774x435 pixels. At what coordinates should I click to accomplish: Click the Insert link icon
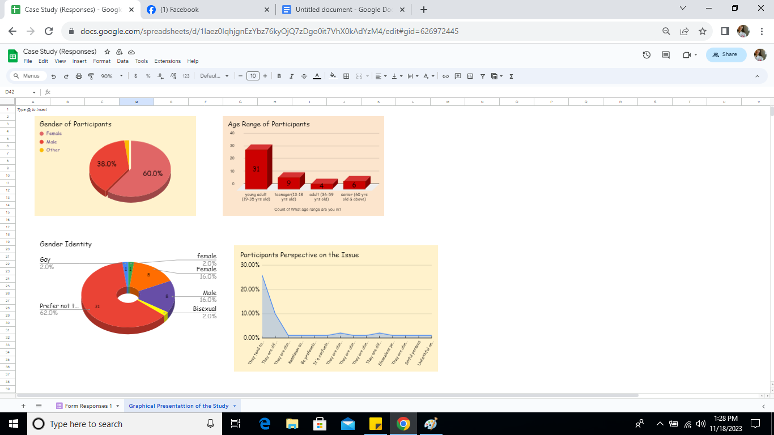pos(445,76)
